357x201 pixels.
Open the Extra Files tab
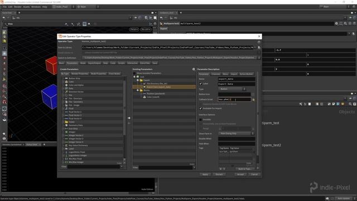[145, 63]
